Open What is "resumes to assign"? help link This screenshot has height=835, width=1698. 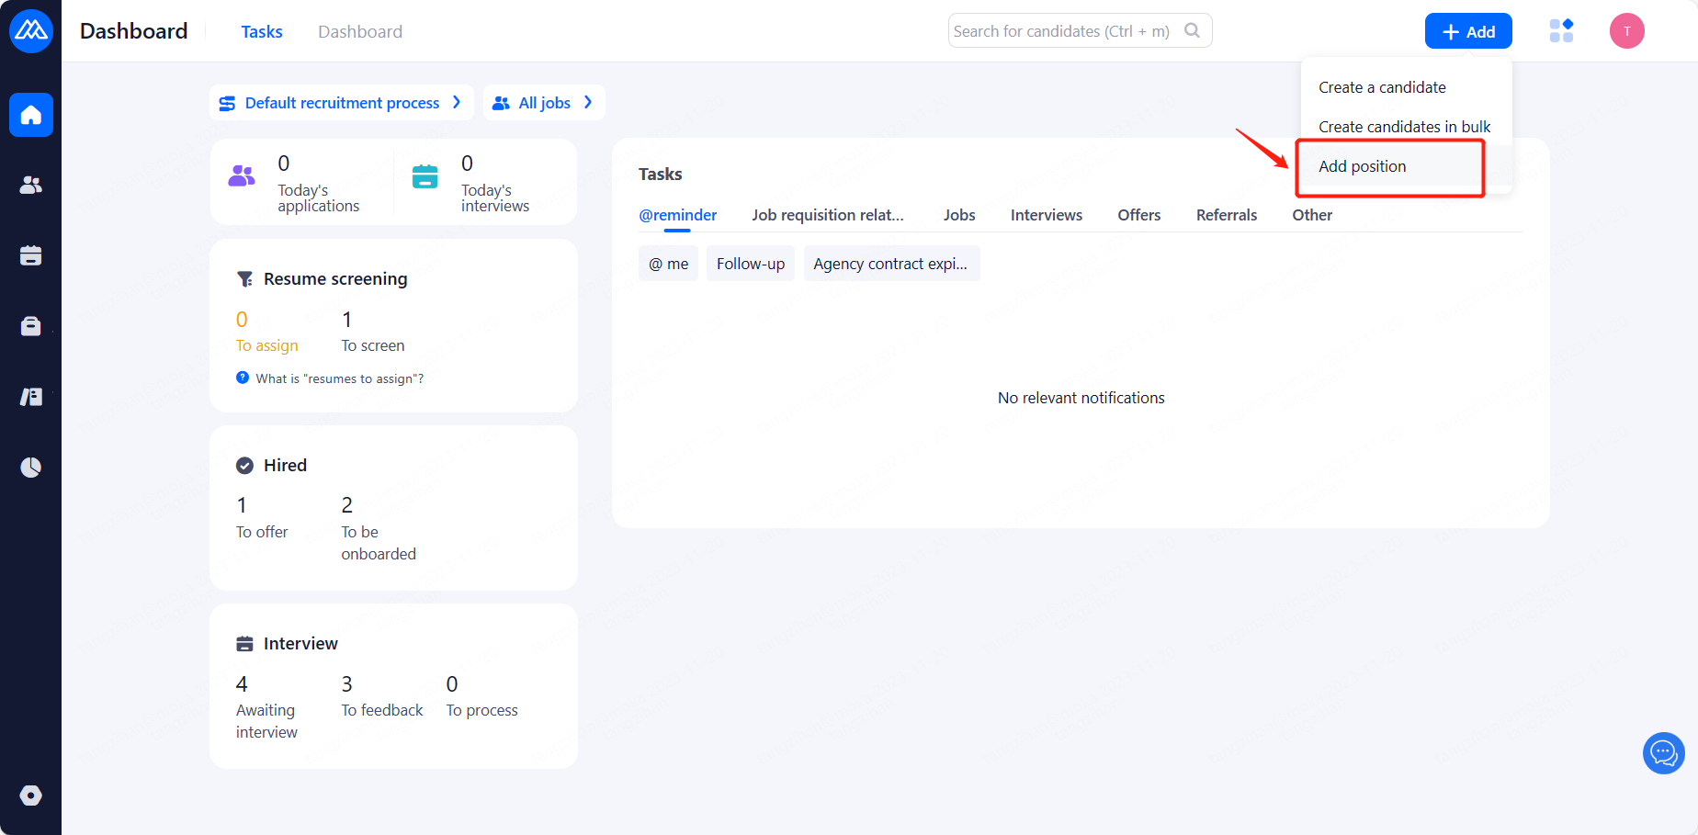[339, 378]
